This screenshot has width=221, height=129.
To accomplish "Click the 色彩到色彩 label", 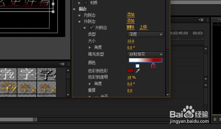I will [98, 71].
